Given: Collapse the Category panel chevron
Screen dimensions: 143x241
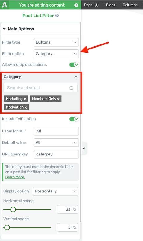Looking at the screenshot, I should [x=76, y=77].
